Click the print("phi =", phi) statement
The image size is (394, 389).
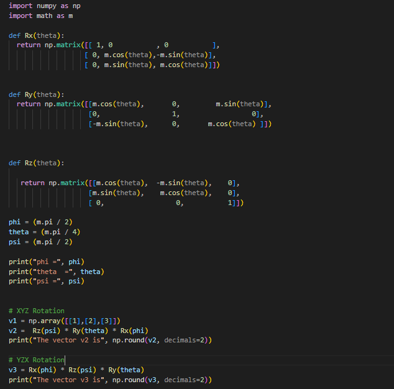[47, 262]
